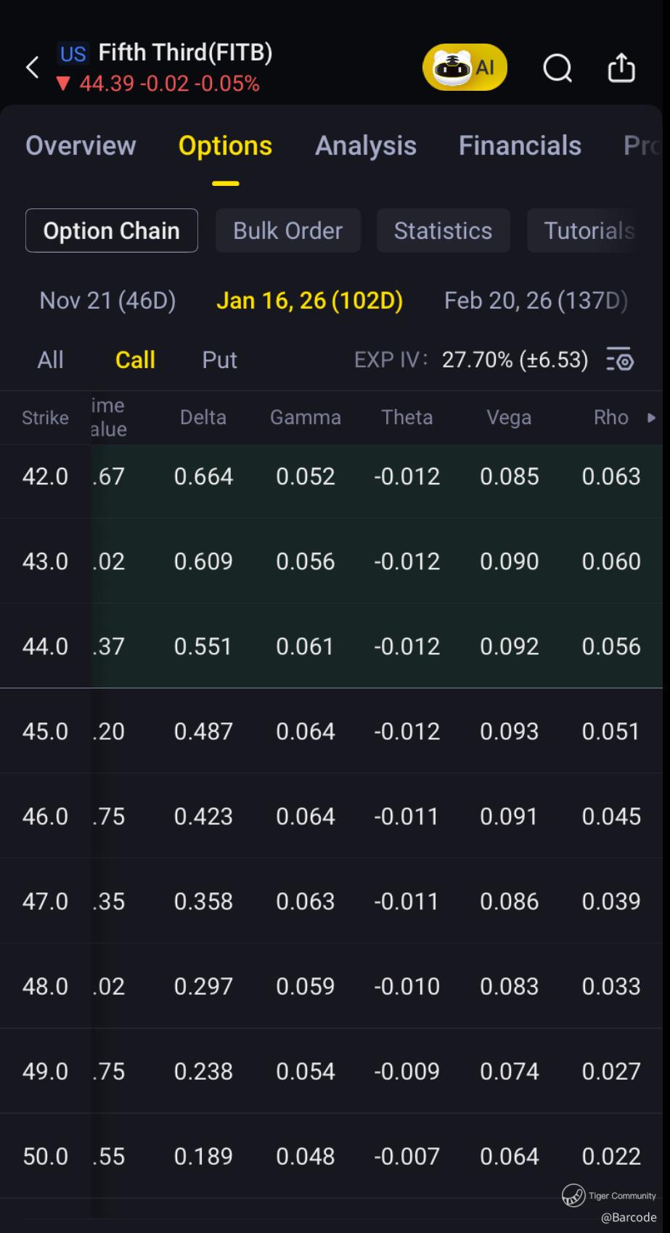Select the 49.0 strike row
670x1233 pixels.
point(331,1071)
